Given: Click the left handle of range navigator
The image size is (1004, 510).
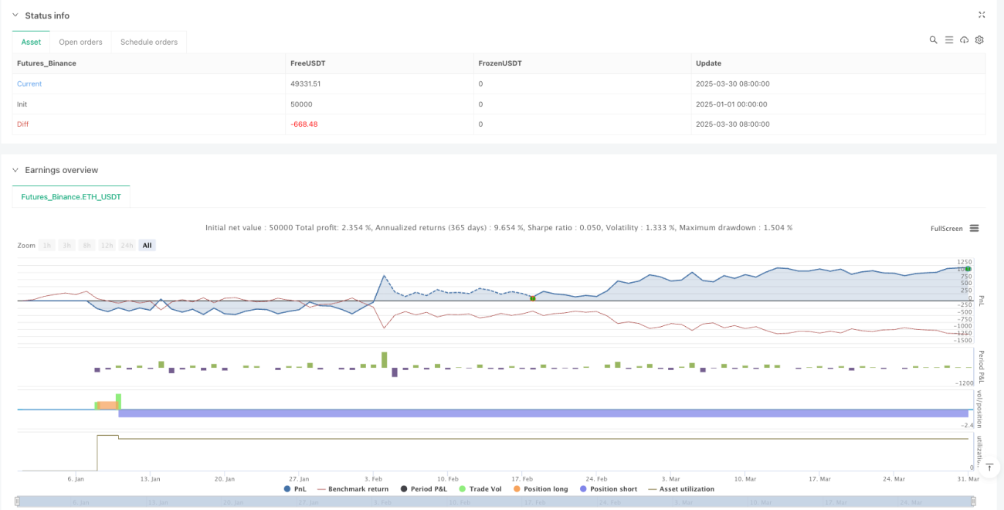Looking at the screenshot, I should point(17,501).
